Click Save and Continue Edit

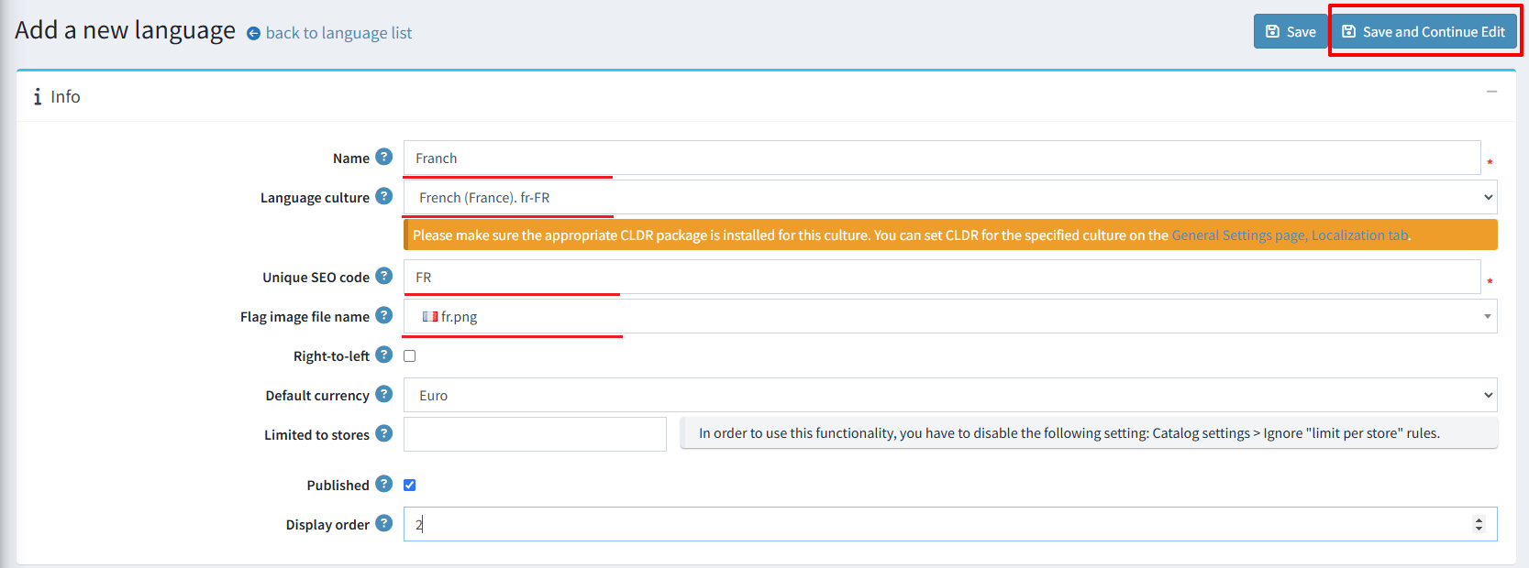pyautogui.click(x=1424, y=32)
